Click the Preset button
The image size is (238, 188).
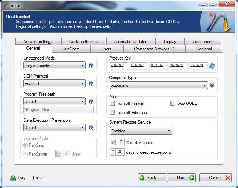pyautogui.click(x=39, y=178)
